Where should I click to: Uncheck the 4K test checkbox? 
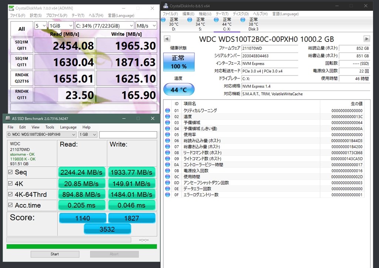tap(10, 184)
